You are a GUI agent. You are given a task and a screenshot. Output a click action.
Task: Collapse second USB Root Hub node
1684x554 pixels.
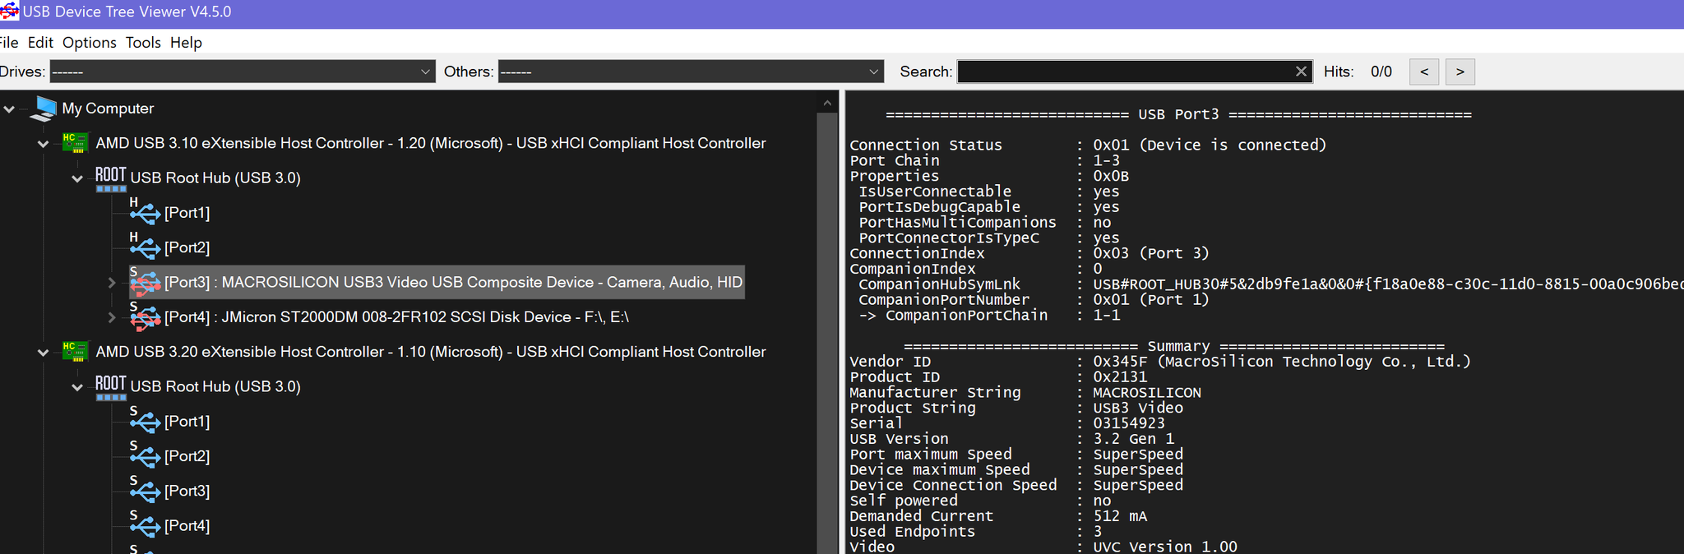click(77, 387)
